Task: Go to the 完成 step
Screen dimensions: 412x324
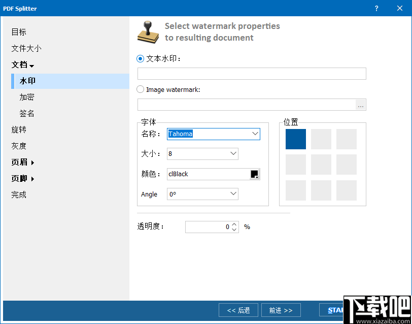Action: (x=19, y=195)
